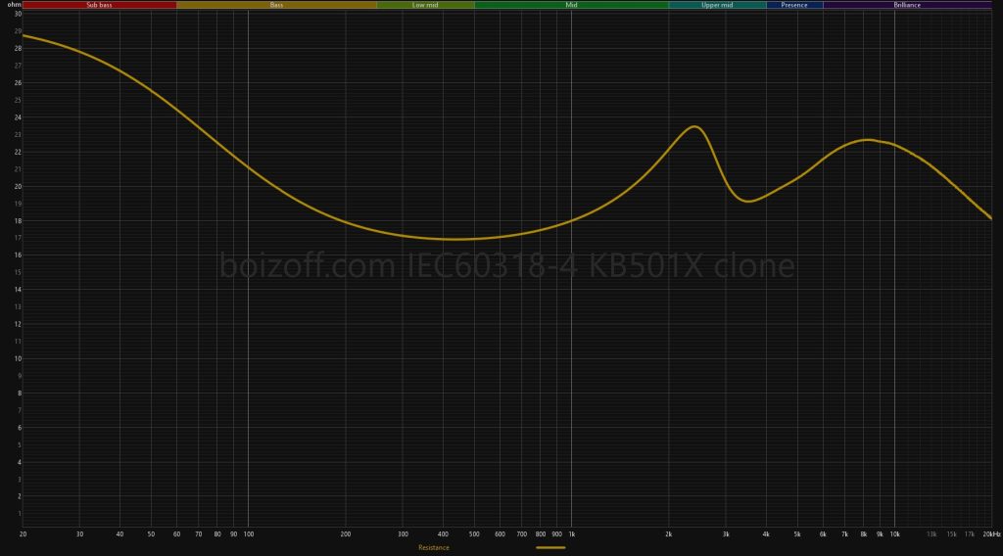The image size is (1003, 556).
Task: Click the Upper mid band label
Action: coord(717,5)
